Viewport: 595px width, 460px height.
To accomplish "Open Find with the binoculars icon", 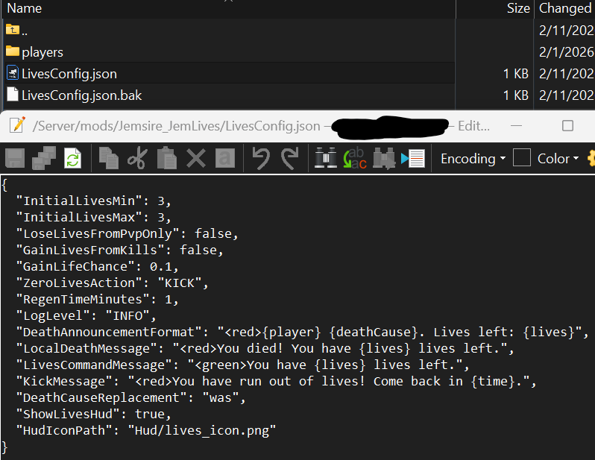I will click(x=326, y=158).
